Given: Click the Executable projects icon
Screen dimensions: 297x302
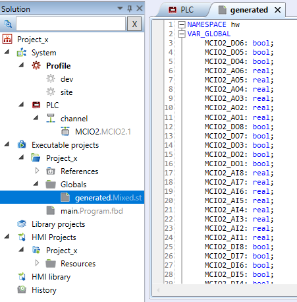Looking at the screenshot, I should pyautogui.click(x=22, y=144).
